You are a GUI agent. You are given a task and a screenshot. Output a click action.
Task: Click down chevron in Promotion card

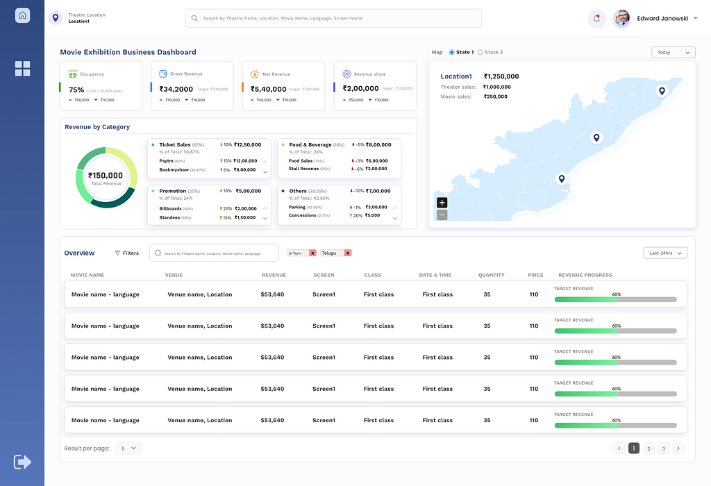[x=265, y=219]
